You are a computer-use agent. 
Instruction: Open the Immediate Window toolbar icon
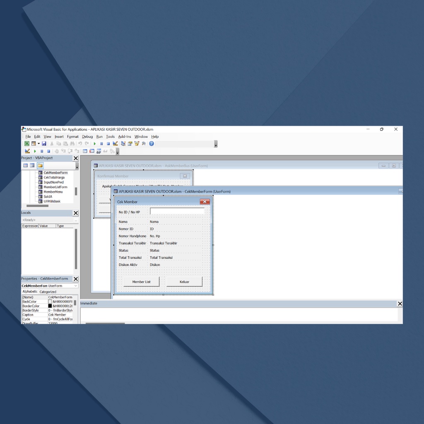92,151
